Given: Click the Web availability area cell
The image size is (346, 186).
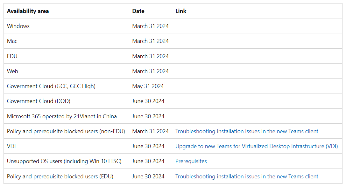Looking at the screenshot, I should [x=12, y=71].
